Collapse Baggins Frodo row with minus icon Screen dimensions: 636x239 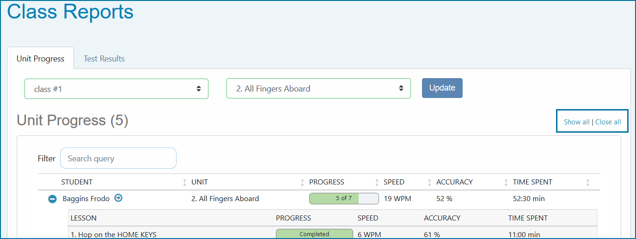[x=53, y=199]
